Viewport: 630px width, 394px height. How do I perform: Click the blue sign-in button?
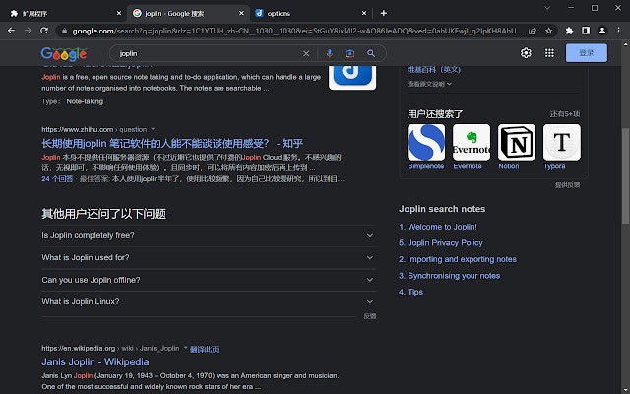coord(587,53)
